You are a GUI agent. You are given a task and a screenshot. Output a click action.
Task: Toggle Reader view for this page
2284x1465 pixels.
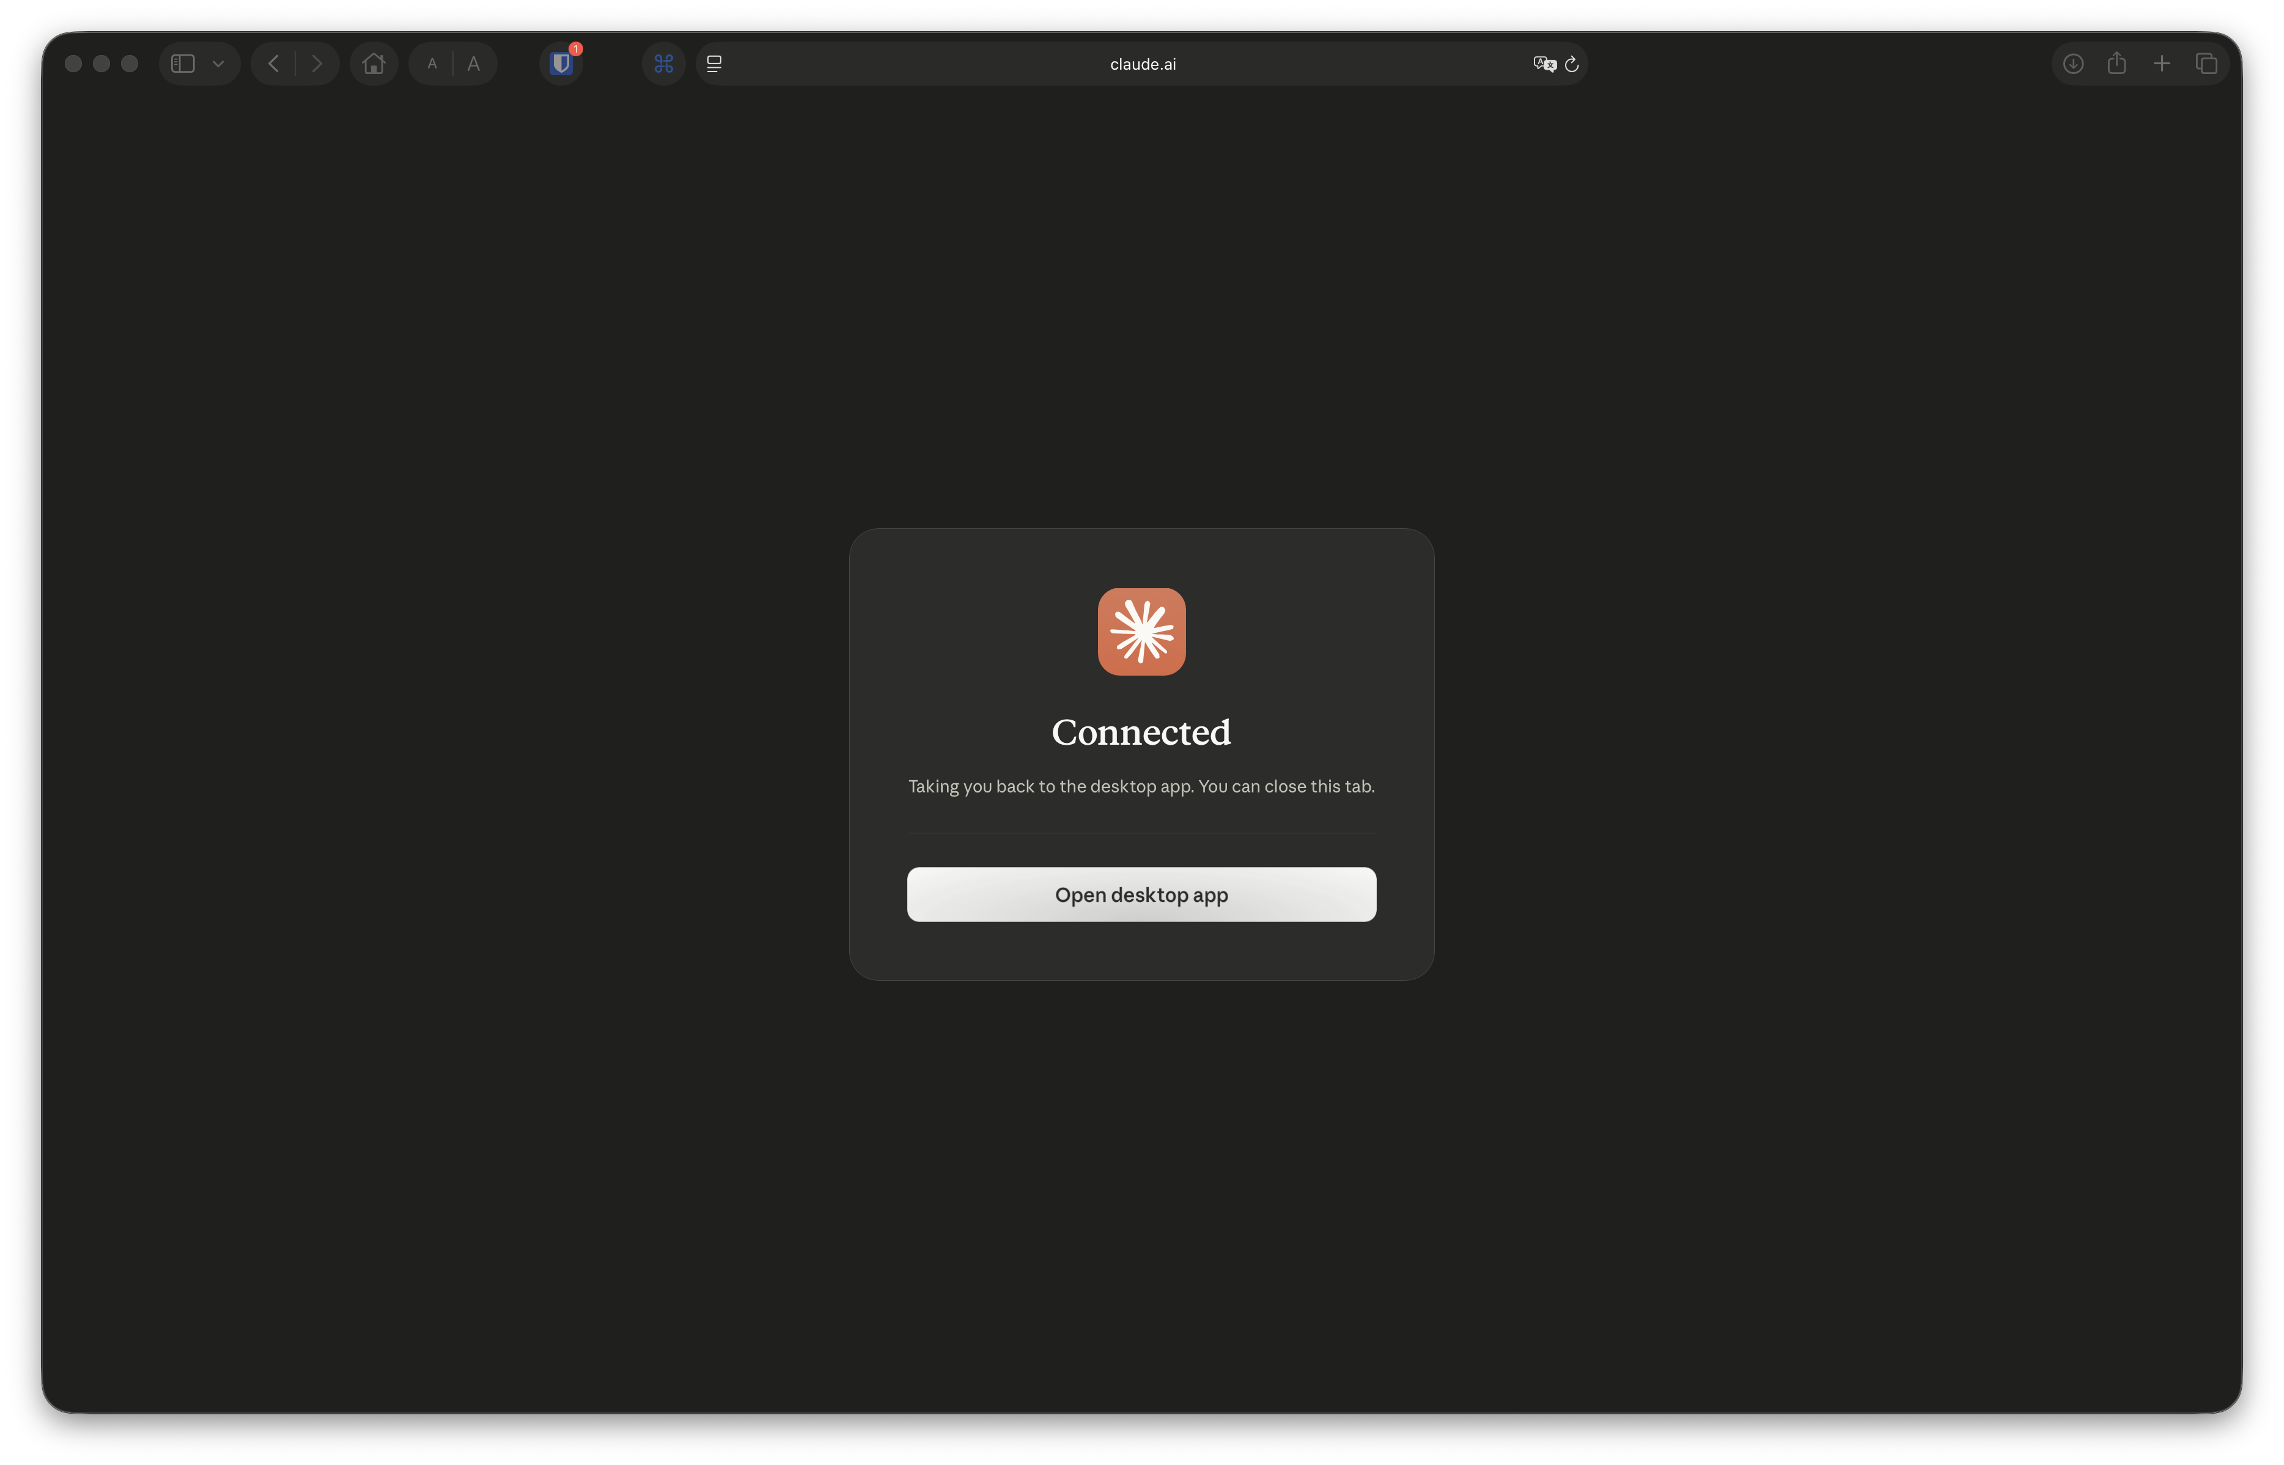713,64
